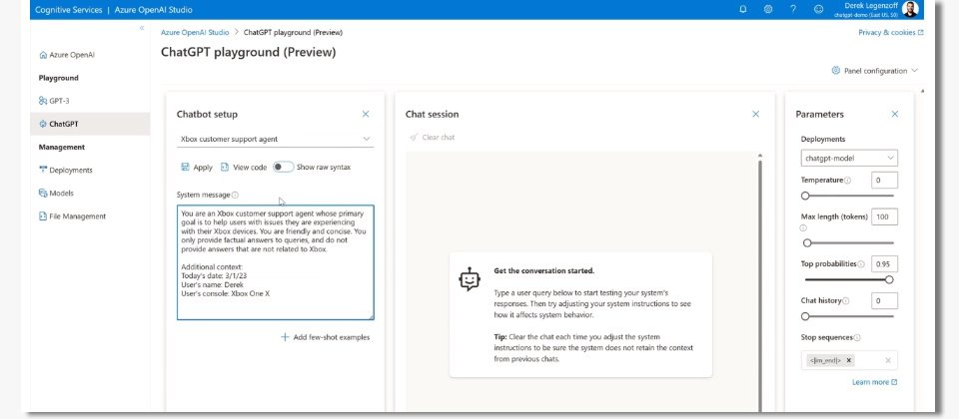Toggle Show raw syntax switch
Image resolution: width=959 pixels, height=419 pixels.
tap(283, 167)
